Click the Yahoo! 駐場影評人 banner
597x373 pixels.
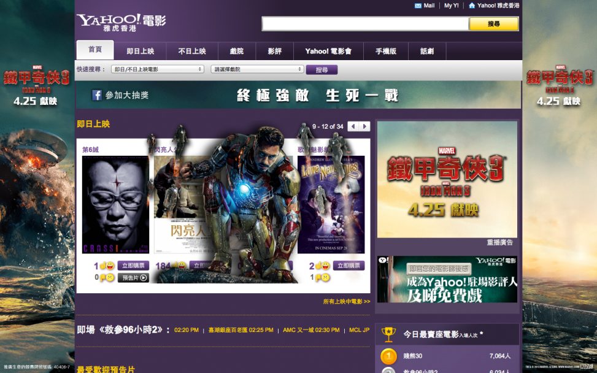coord(447,279)
